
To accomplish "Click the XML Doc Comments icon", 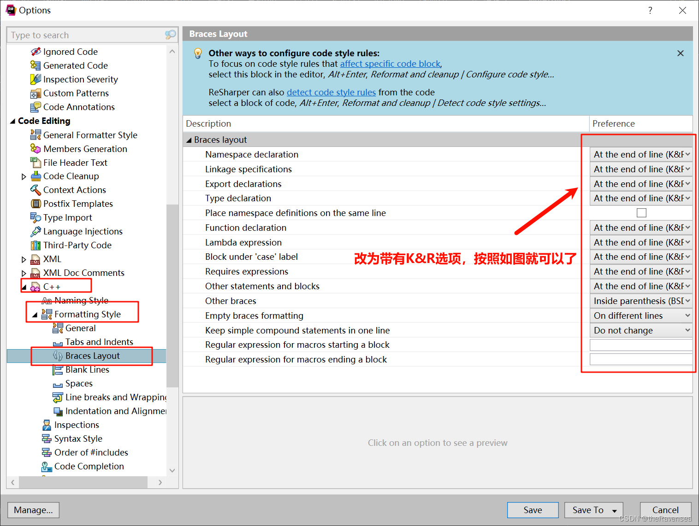I will 36,273.
